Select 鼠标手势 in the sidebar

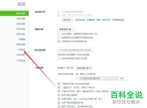point(21,34)
